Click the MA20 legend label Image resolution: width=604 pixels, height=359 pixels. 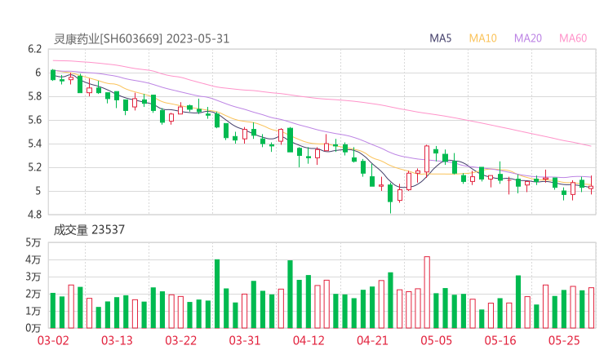click(528, 38)
